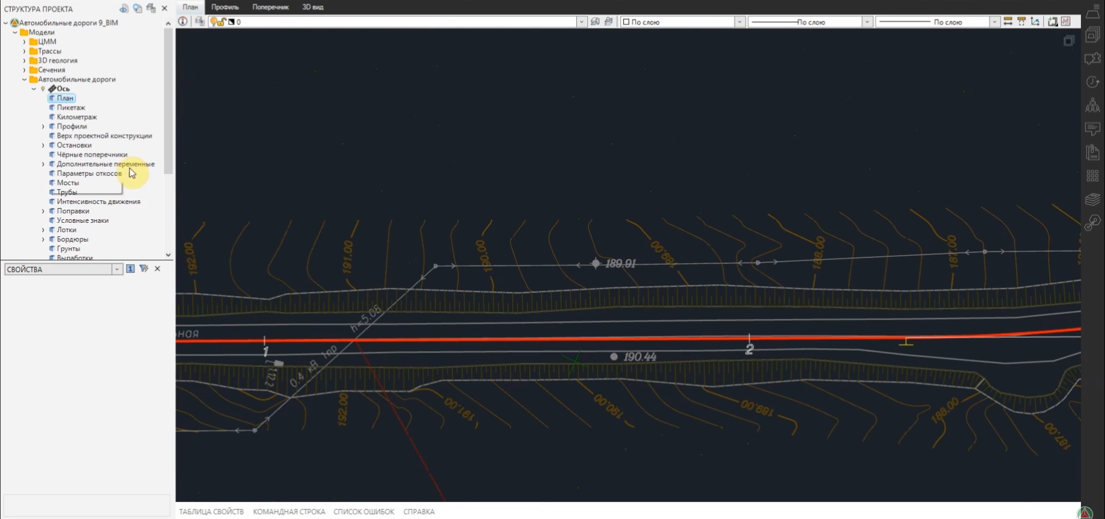Toggle the lightbulb of layer 0
Image resolution: width=1105 pixels, height=519 pixels.
click(214, 22)
